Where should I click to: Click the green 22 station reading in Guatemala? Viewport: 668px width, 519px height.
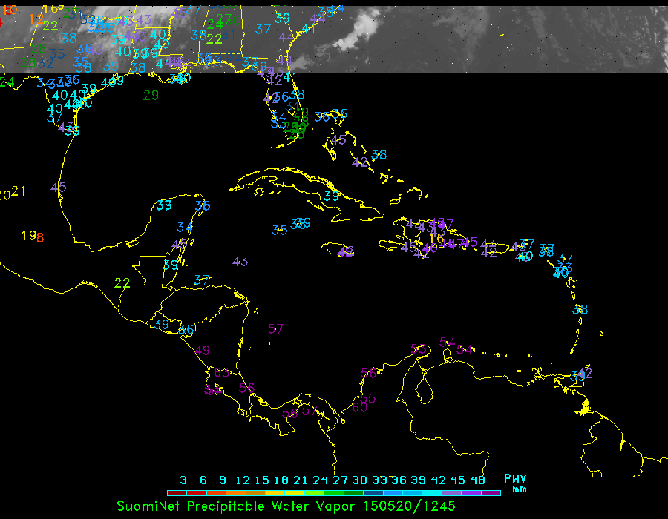pos(122,282)
